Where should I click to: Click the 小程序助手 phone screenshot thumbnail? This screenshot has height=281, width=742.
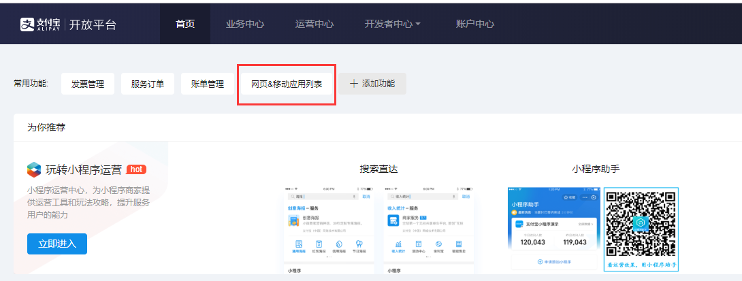554,229
